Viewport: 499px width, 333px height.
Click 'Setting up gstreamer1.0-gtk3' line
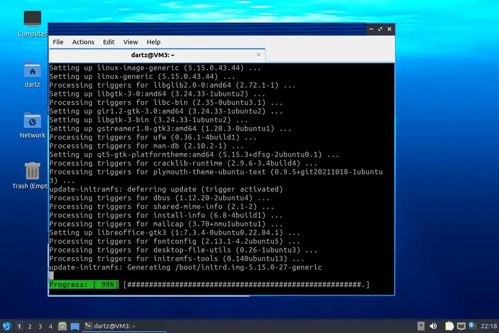170,129
